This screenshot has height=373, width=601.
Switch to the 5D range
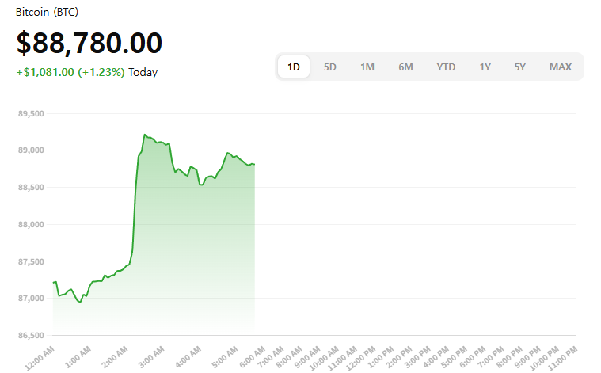click(x=330, y=67)
